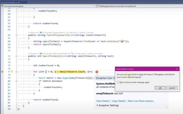
Task: Open View Details link in exception popup
Action: pos(103,101)
